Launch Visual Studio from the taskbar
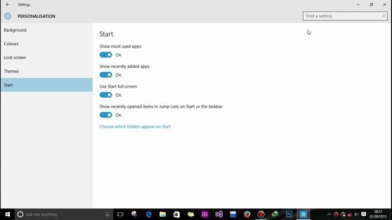This screenshot has width=392, height=220. click(x=219, y=215)
